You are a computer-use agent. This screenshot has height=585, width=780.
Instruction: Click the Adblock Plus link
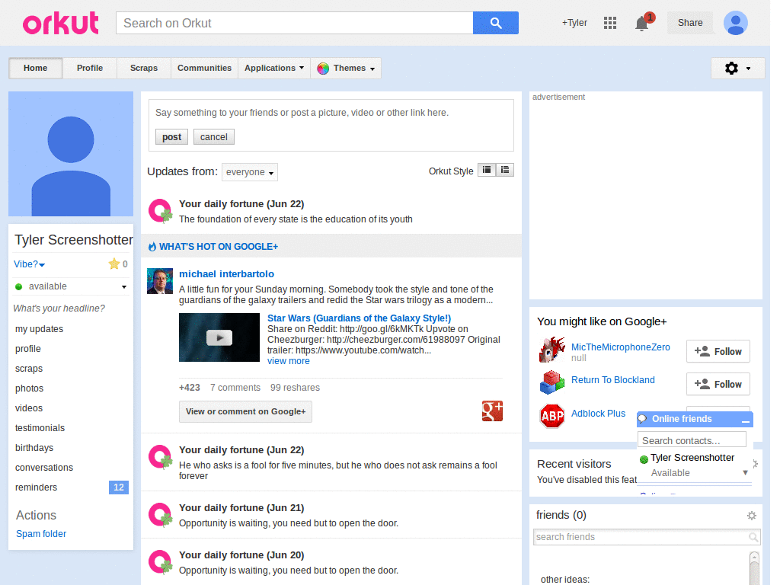[x=598, y=414]
